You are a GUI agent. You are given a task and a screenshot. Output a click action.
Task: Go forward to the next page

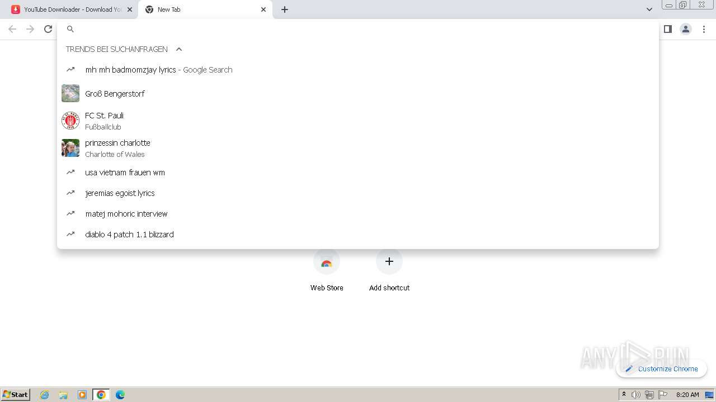click(x=30, y=29)
